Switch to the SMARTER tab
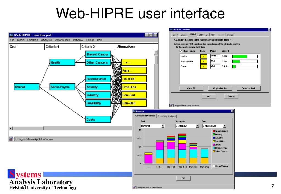The image size is (281, 194). click(x=204, y=35)
